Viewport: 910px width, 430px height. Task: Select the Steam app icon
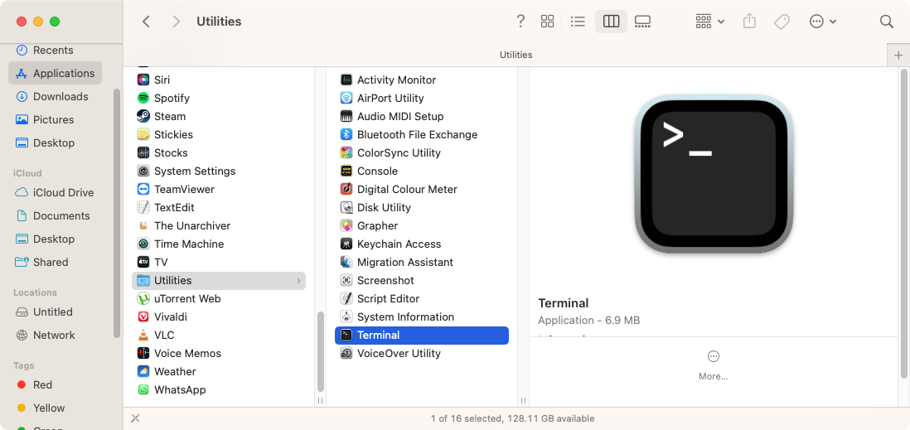(143, 116)
